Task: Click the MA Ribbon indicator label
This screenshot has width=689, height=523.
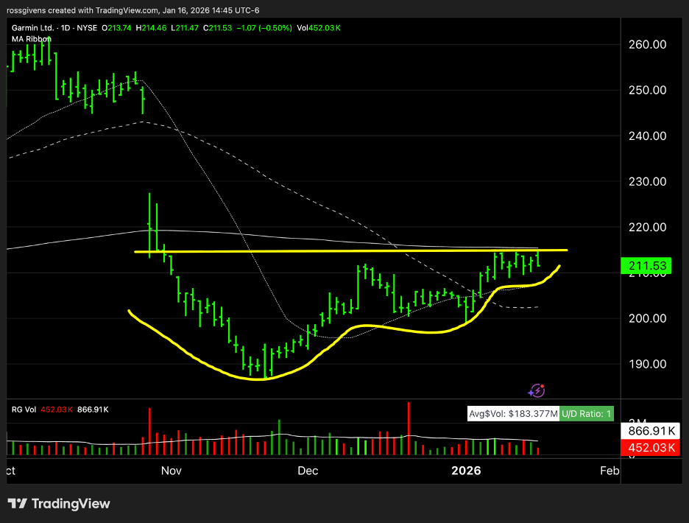Action: coord(31,38)
